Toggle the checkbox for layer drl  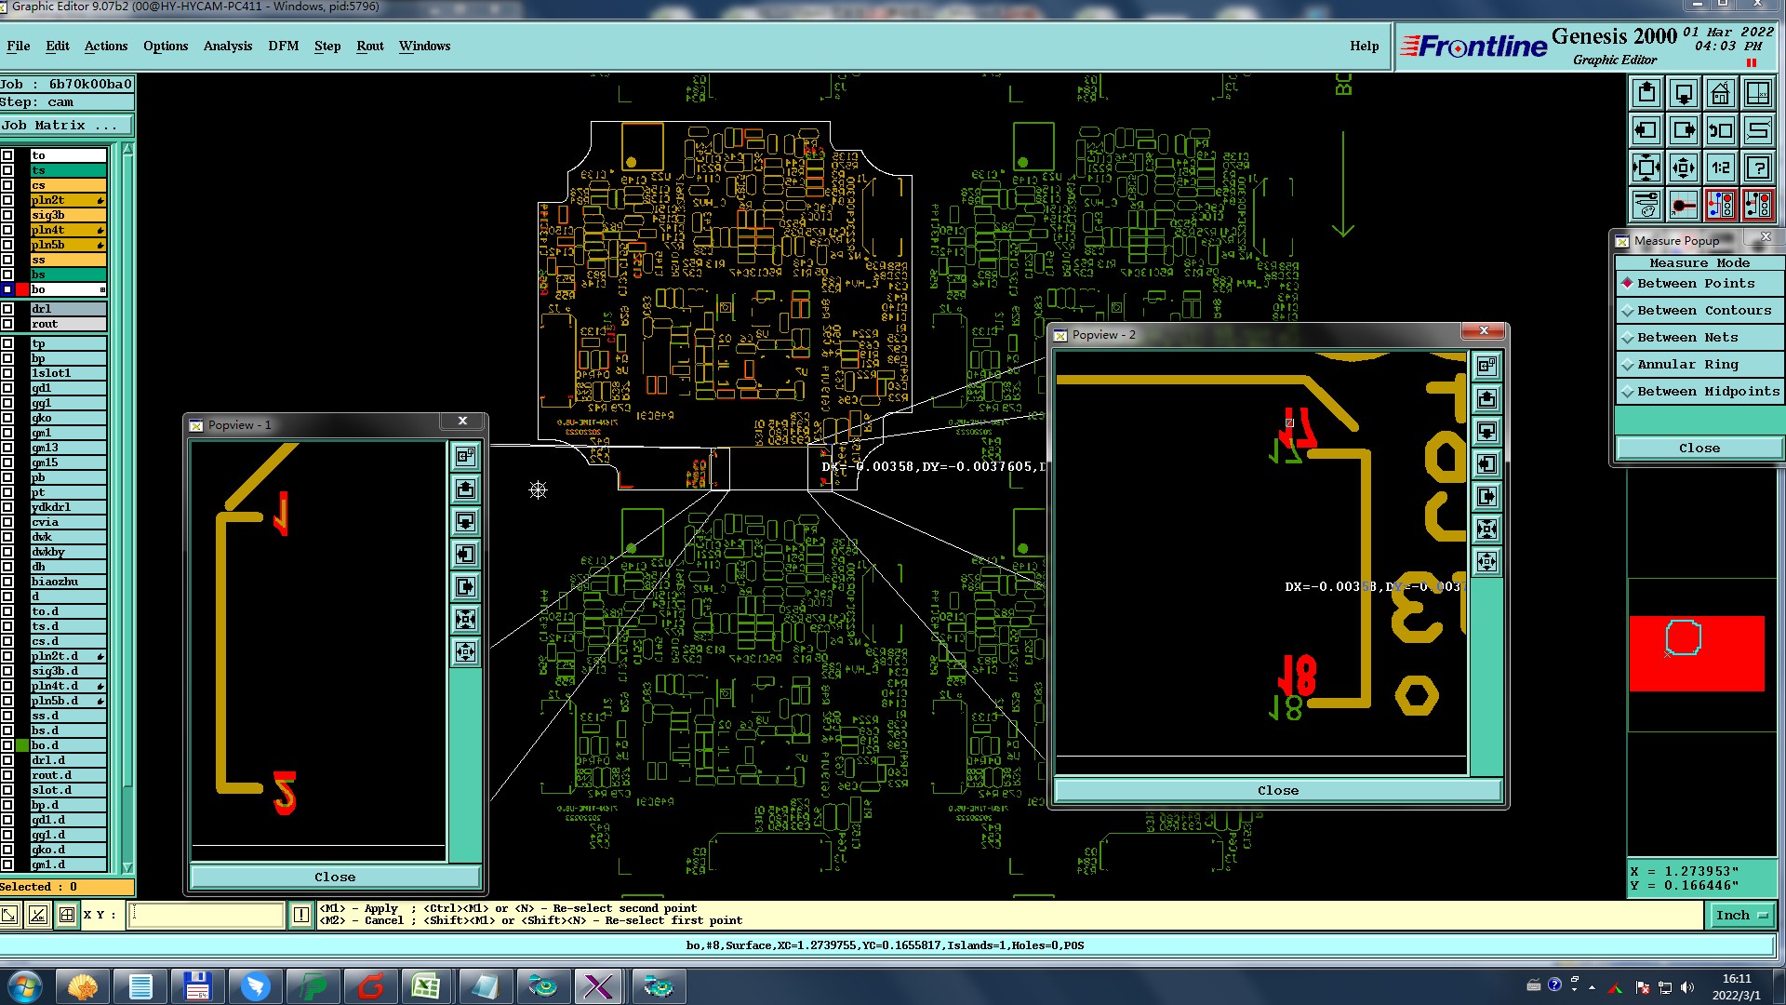pyautogui.click(x=7, y=309)
